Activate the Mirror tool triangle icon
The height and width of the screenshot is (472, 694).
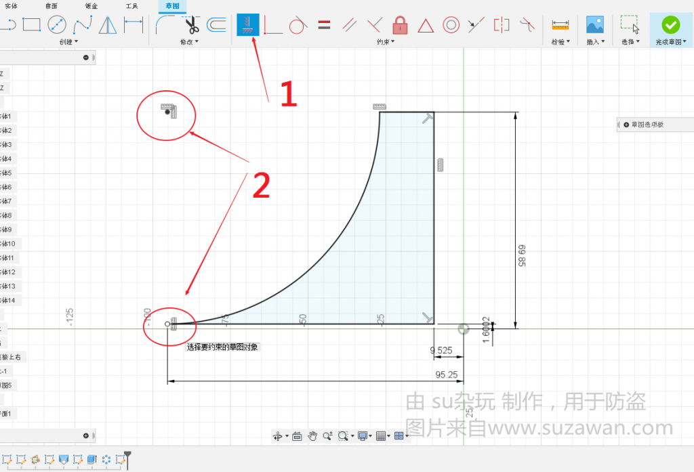click(x=108, y=25)
